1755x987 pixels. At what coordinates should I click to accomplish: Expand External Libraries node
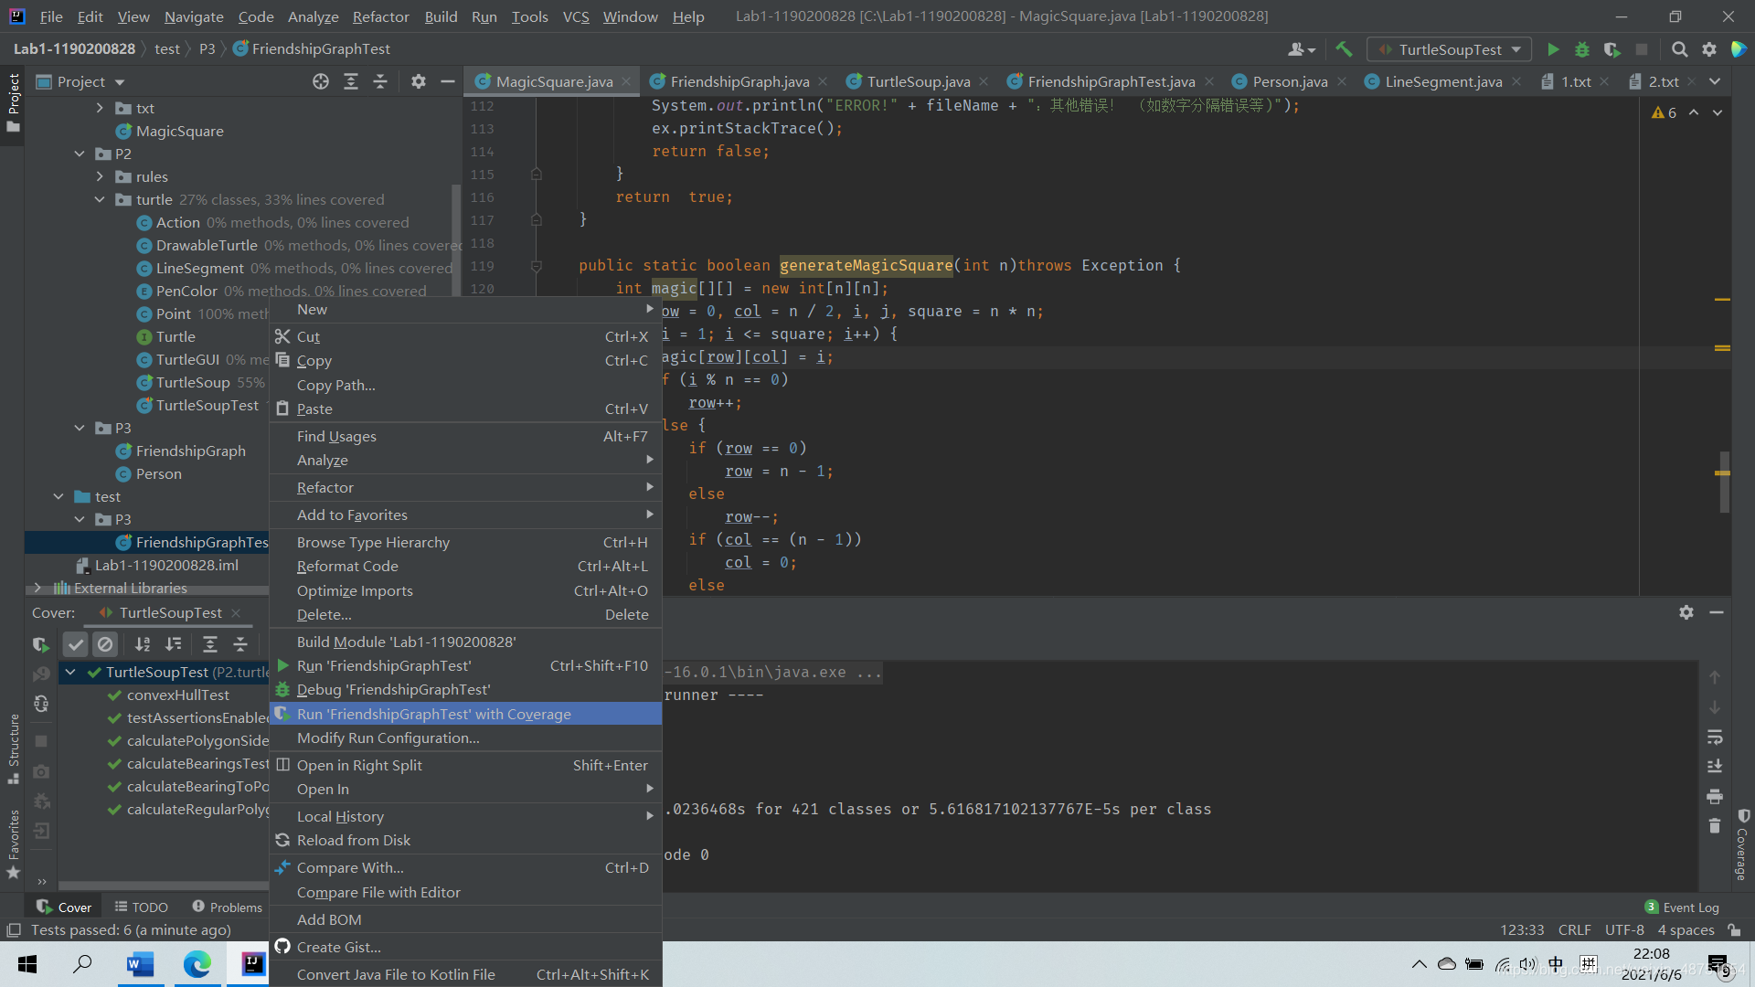37,588
